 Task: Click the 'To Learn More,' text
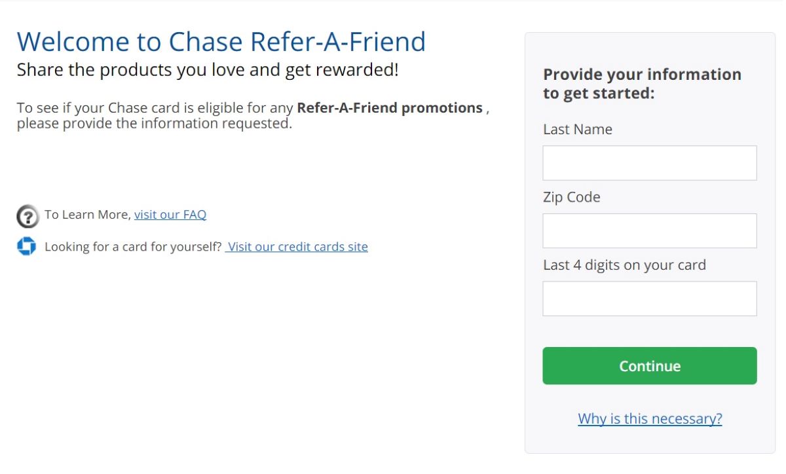tap(88, 214)
